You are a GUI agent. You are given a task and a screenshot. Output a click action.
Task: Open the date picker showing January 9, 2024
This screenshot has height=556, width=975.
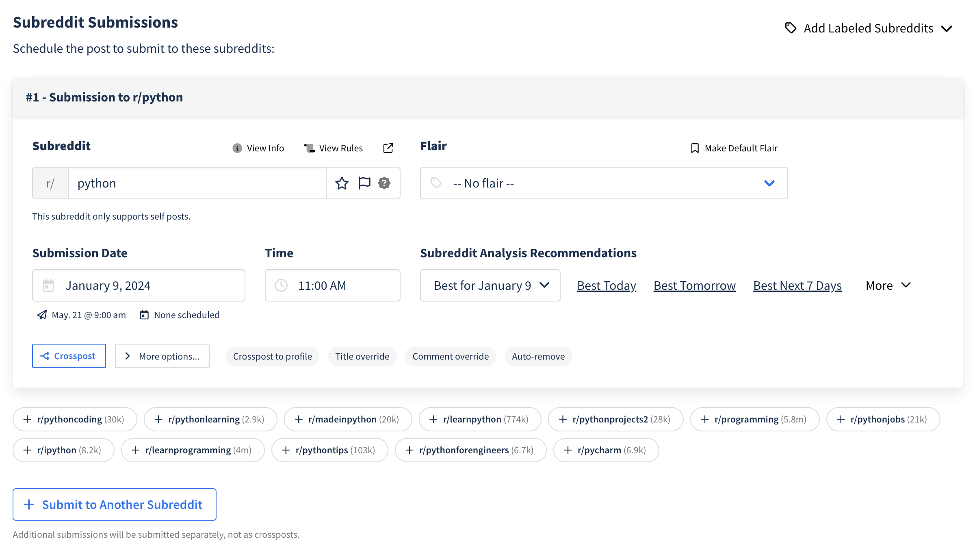coord(139,285)
